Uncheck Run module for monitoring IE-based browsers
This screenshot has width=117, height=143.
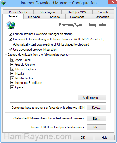11,39
